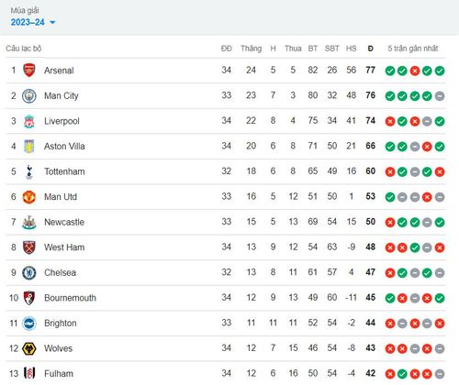Click the Man Utd club crest

click(x=29, y=197)
